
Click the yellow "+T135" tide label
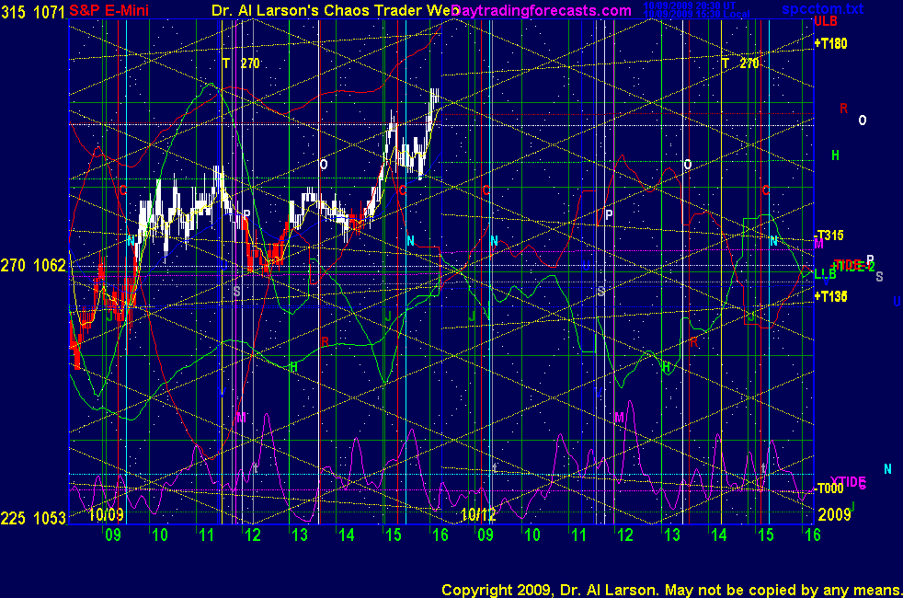tap(830, 296)
